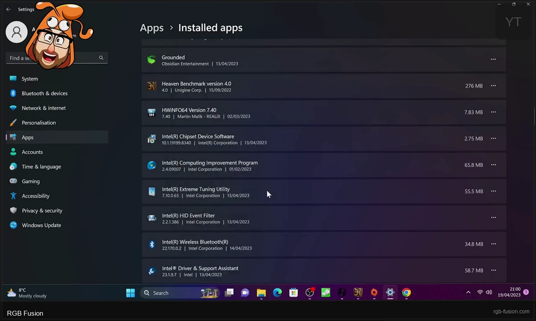This screenshot has height=321, width=536.
Task: Go to the Apps breadcrumb link
Action: pos(151,28)
